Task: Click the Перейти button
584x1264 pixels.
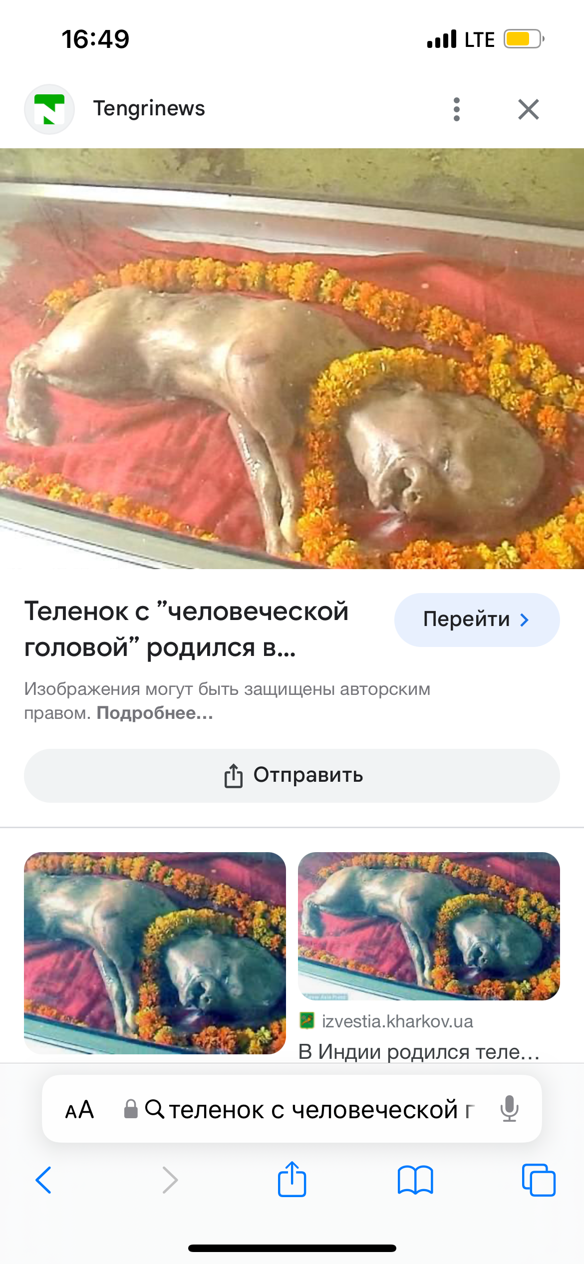Action: (477, 620)
